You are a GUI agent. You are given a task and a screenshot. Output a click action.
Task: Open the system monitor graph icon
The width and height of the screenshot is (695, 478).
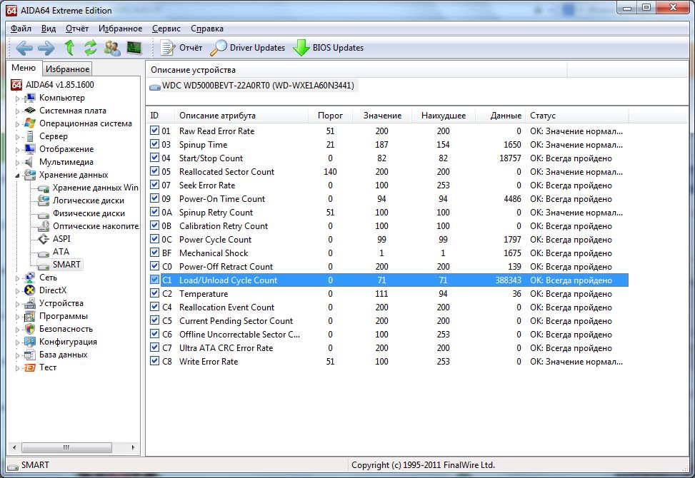tap(134, 47)
